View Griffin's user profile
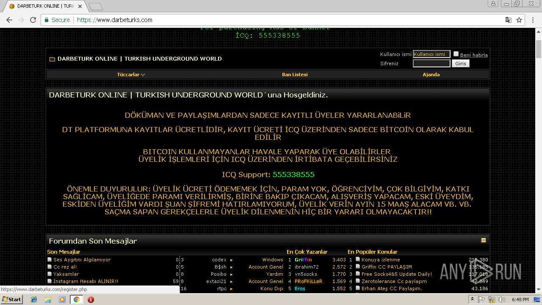Screen dimensions: 542x305 [x=303, y=260]
